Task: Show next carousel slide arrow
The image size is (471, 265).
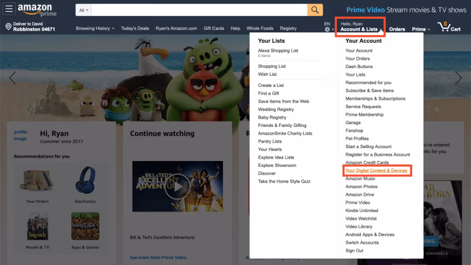Action: [458, 78]
